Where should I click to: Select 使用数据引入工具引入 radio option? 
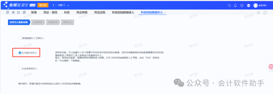point(20,38)
